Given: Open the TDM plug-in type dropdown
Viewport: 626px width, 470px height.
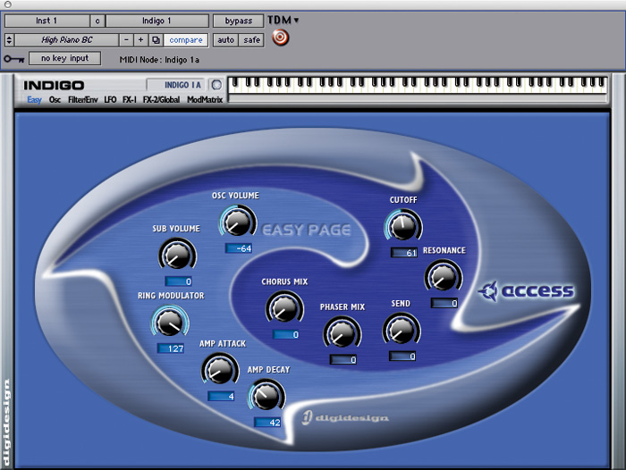Looking at the screenshot, I should 283,20.
